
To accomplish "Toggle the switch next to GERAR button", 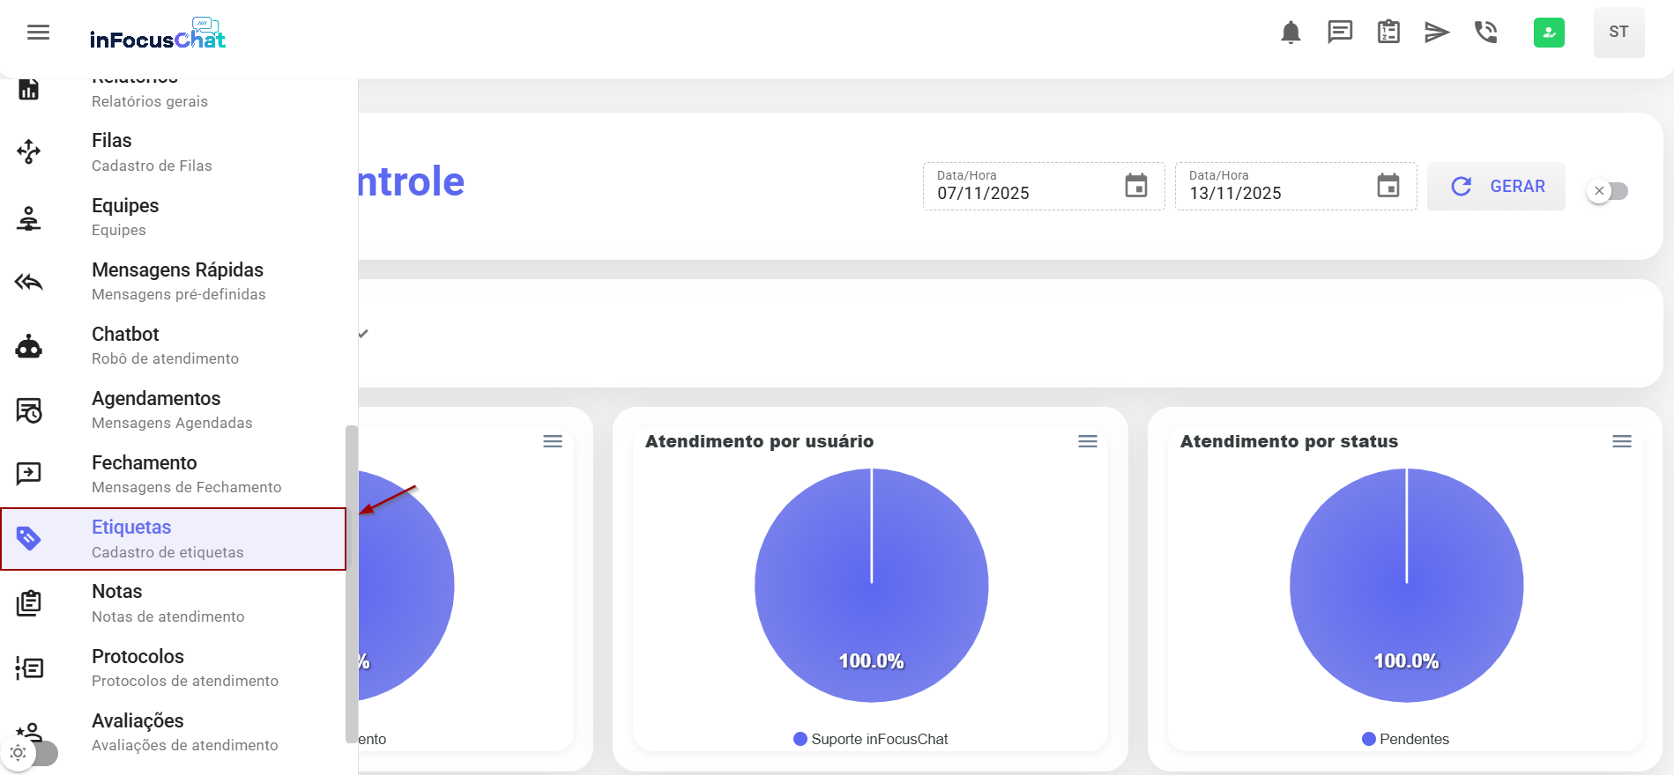I will 1608,191.
